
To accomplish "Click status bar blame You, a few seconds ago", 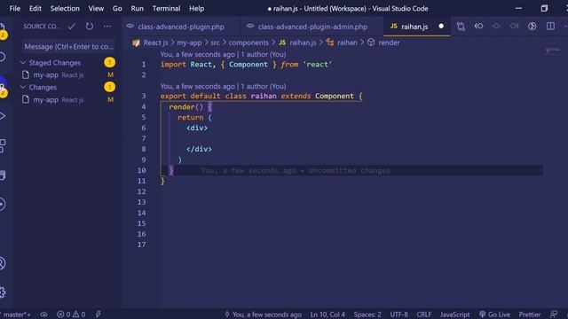I will [264, 315].
